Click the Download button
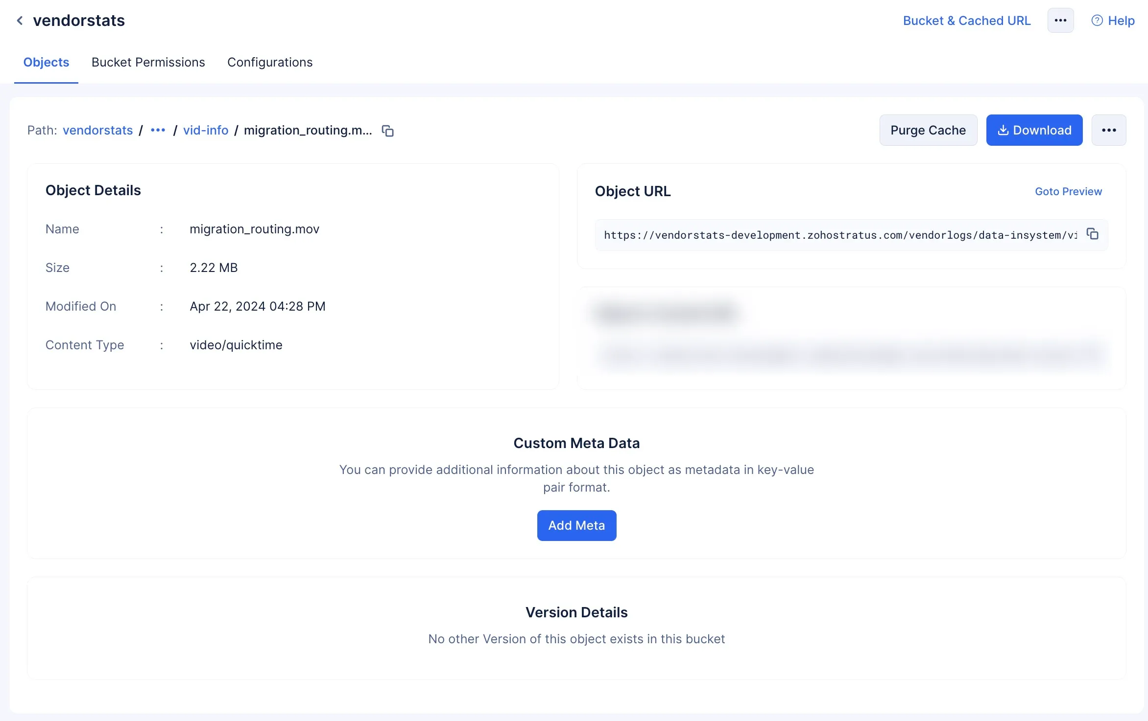Screen dimensions: 1148x721 coord(1034,130)
